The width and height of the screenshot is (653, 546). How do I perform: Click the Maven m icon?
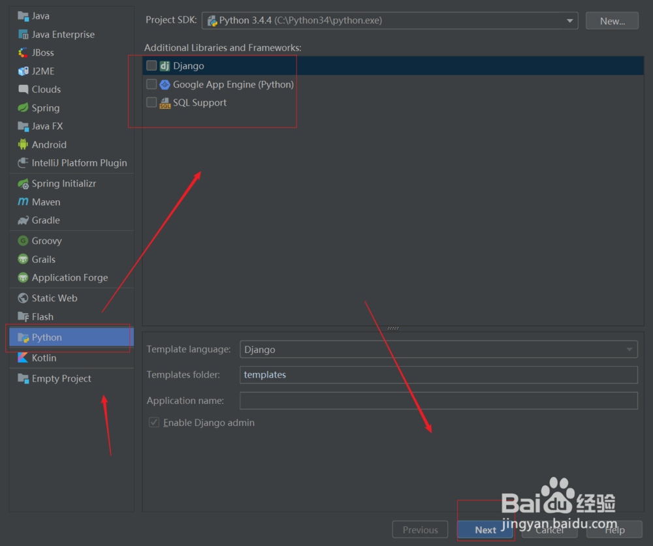23,202
